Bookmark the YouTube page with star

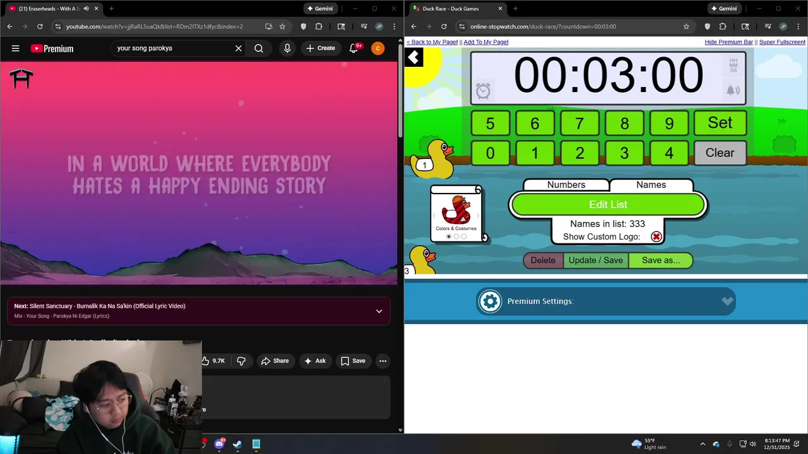click(x=282, y=26)
